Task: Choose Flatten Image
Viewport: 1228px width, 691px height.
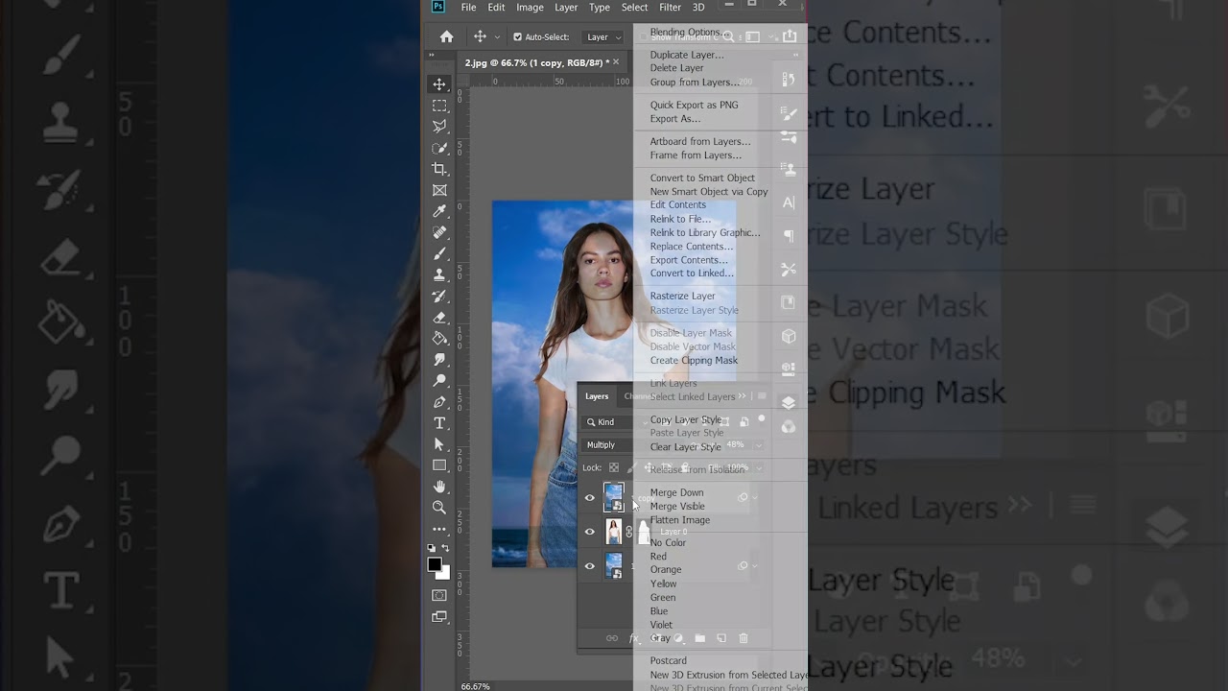Action: tap(680, 520)
